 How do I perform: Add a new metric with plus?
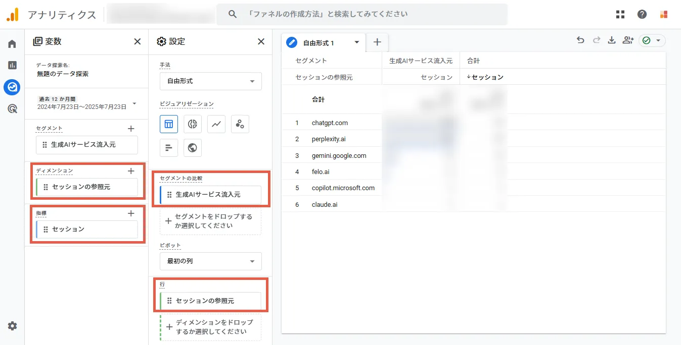click(131, 213)
